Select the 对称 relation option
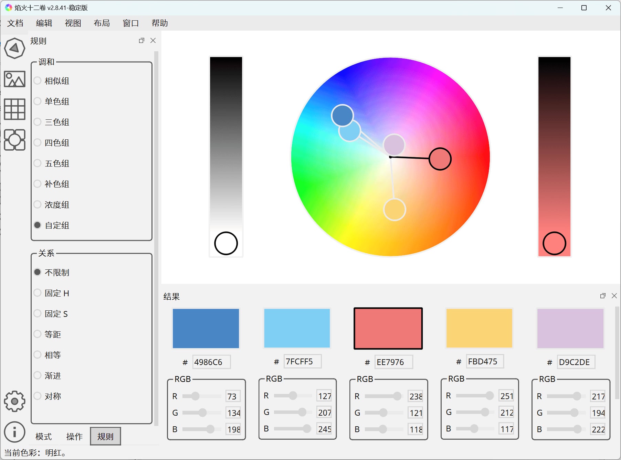 coord(38,396)
